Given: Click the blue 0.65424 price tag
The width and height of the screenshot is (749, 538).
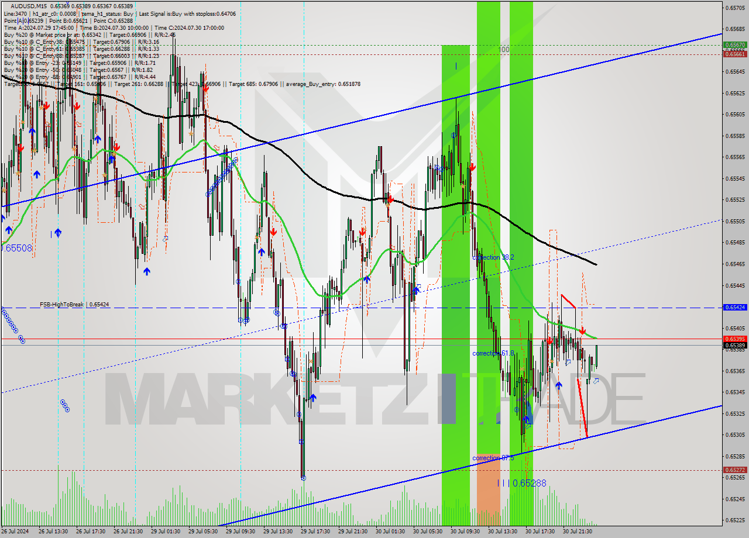Looking at the screenshot, I should [735, 307].
